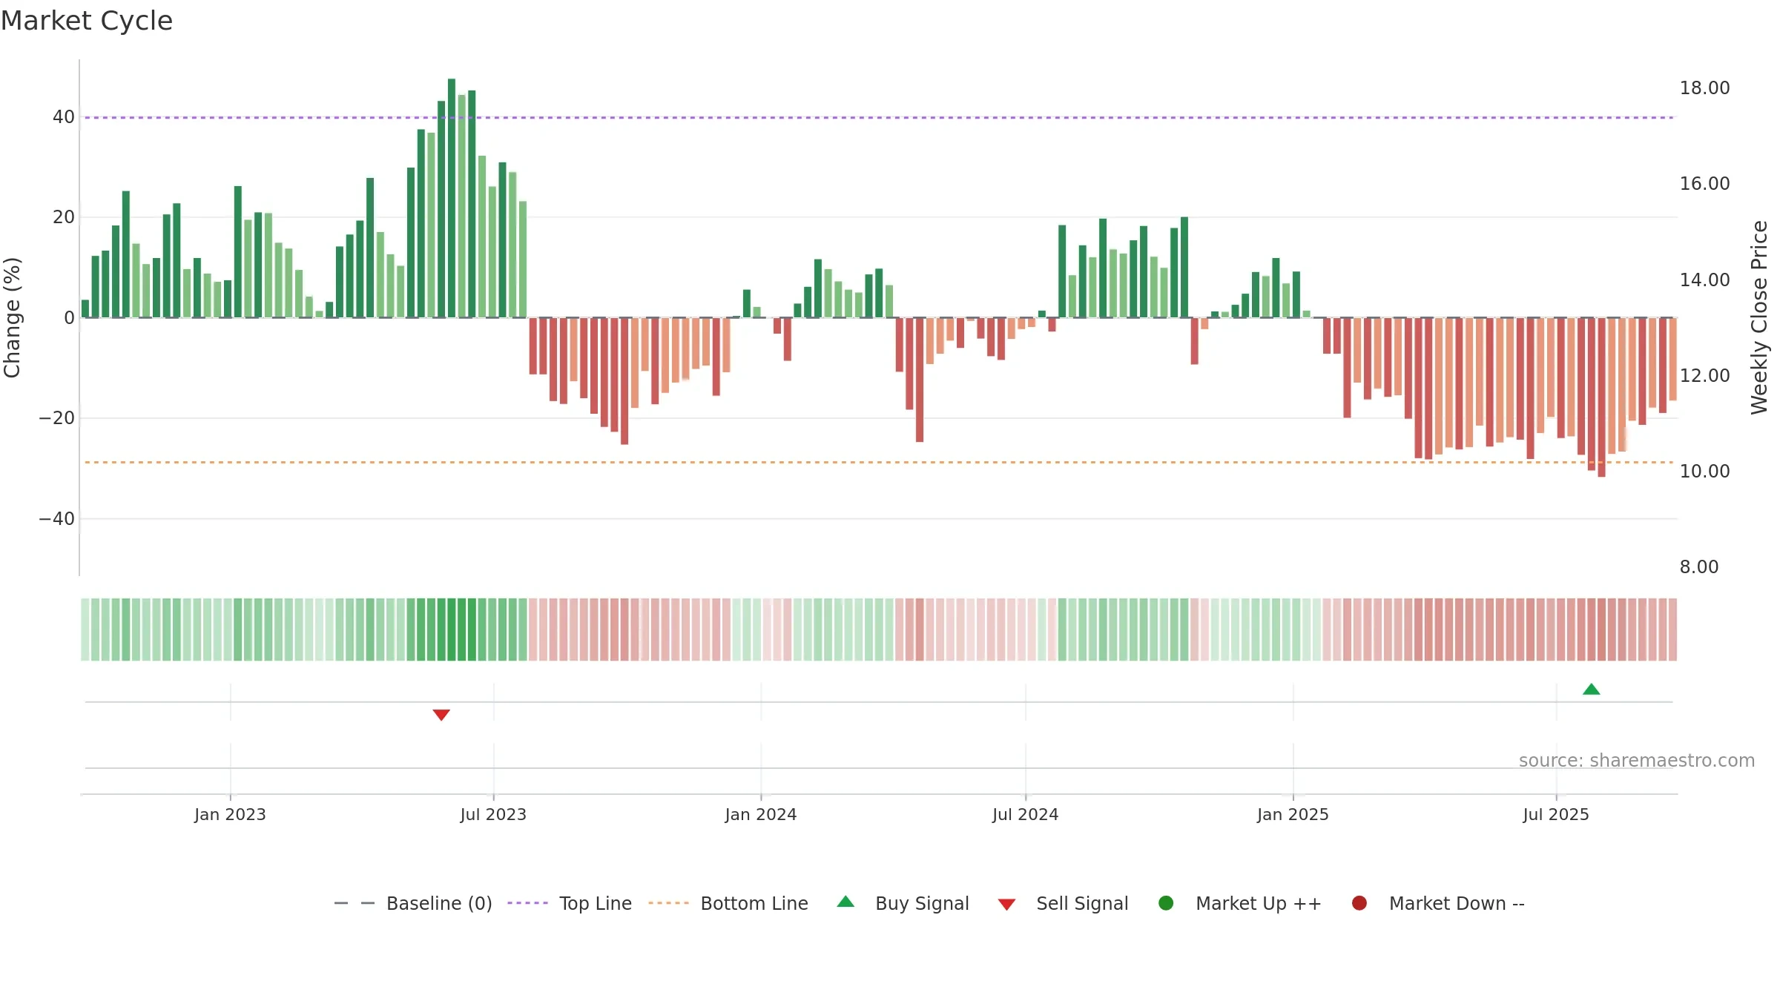
Task: Toggle the Sell Signal legend entry
Action: point(1063,903)
